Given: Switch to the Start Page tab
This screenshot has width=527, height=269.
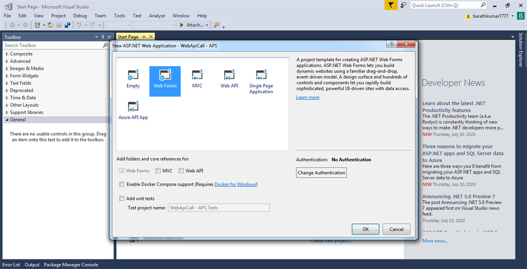Looking at the screenshot, I should (x=128, y=37).
